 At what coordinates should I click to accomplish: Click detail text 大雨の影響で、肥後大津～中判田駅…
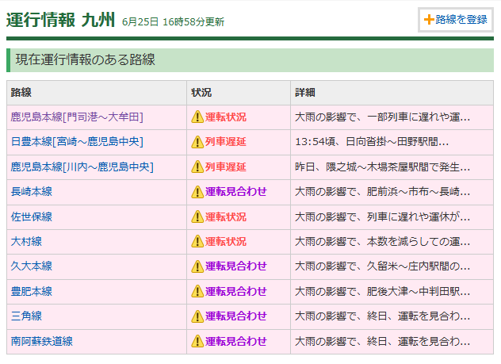click(382, 292)
